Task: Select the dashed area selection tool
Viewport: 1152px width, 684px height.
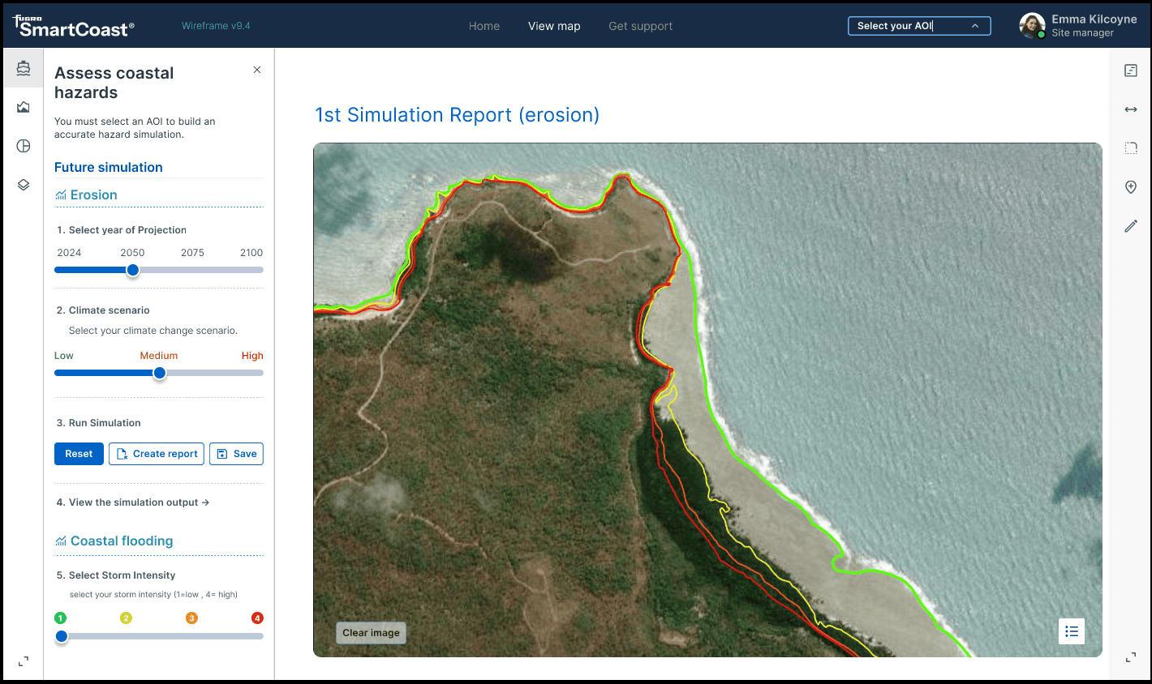Action: click(x=1131, y=148)
